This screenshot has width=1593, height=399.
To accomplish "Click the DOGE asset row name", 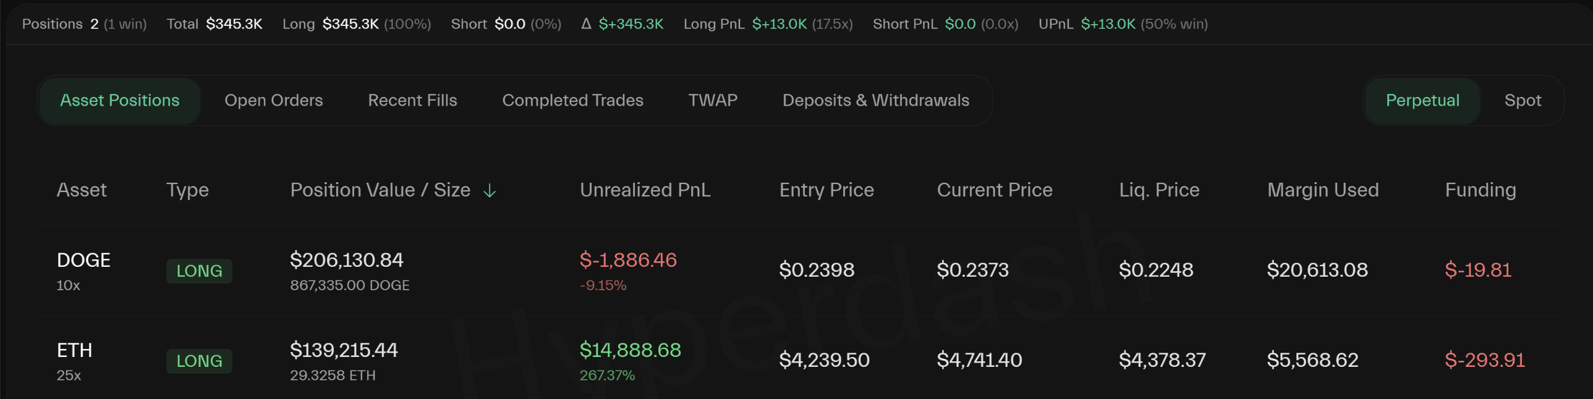I will pyautogui.click(x=83, y=260).
